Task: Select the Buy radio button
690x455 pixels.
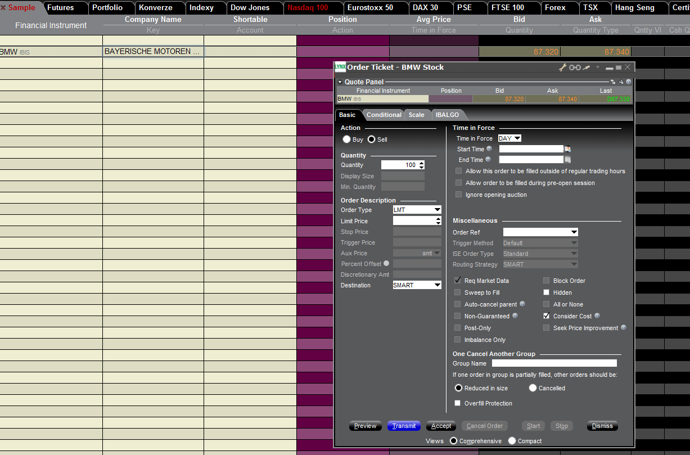Action: pos(347,139)
